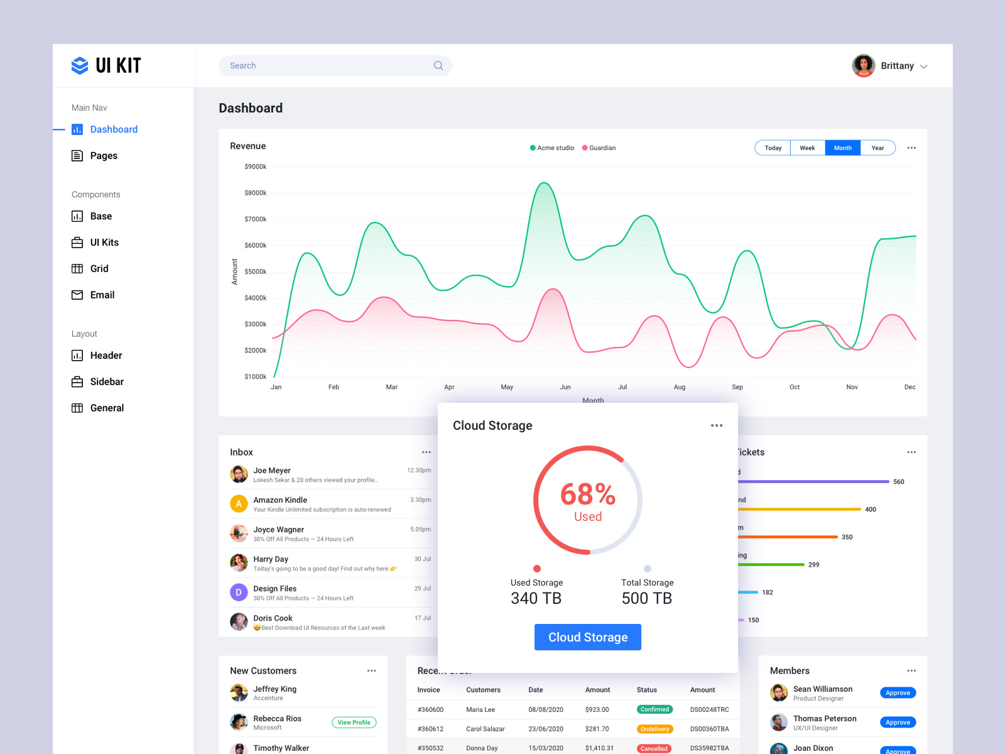View Rebecca Rios's profile
This screenshot has width=1005, height=754.
[354, 722]
